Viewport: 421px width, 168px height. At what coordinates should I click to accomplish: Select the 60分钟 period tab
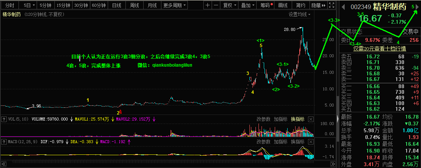coord(99,6)
